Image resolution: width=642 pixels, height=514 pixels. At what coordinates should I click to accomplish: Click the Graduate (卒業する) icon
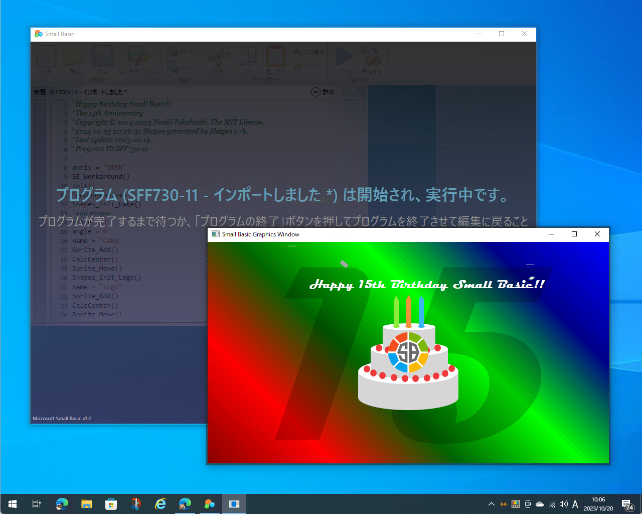tap(372, 57)
